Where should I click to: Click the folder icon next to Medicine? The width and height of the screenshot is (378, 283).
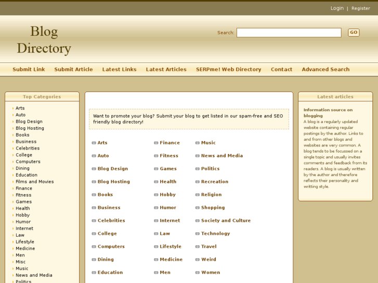click(x=156, y=260)
